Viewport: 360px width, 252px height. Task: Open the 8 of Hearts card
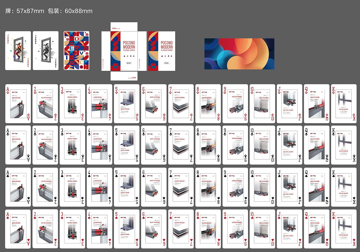coord(208,229)
